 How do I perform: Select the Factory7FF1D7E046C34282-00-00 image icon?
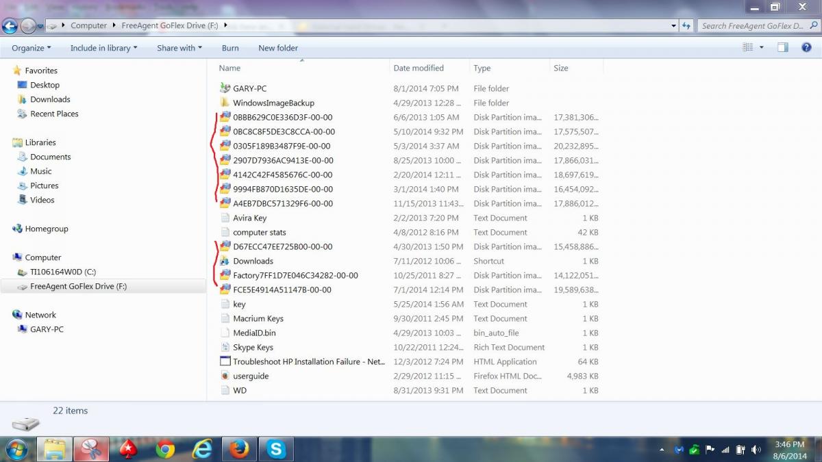tap(225, 275)
